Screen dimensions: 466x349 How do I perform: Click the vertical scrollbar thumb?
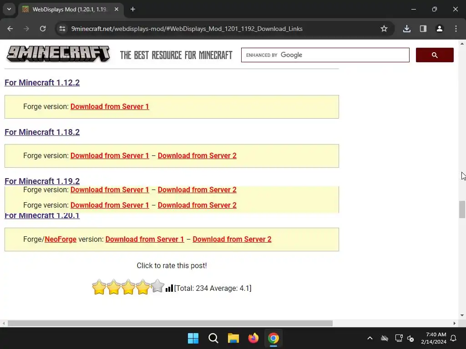(x=462, y=209)
